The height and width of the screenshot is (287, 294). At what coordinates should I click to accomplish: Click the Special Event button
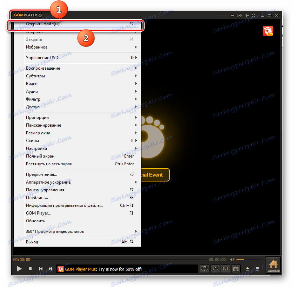pos(155,174)
